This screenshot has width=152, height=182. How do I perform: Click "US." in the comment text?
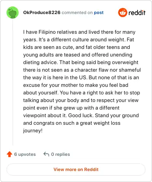point(83,77)
